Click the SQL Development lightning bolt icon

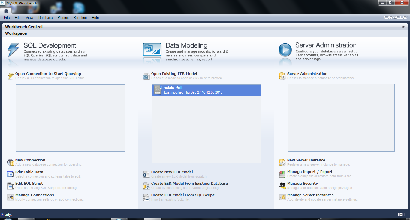13,50
